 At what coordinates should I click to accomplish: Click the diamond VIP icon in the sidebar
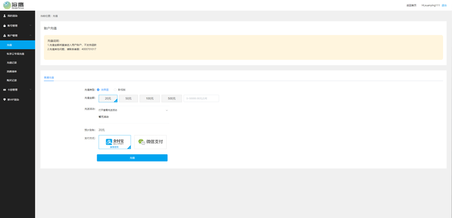(x=4, y=99)
